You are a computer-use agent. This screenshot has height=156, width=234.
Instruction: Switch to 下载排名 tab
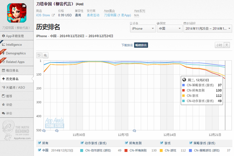pyautogui.click(x=127, y=45)
